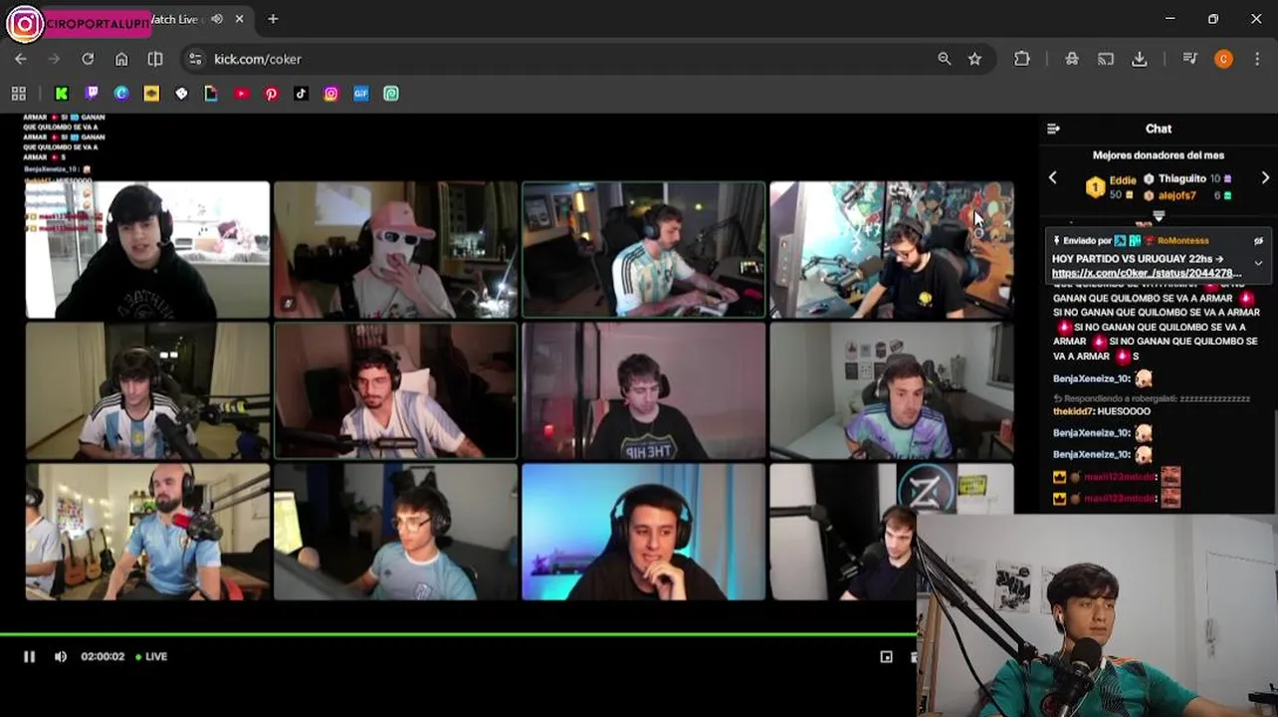1278x717 pixels.
Task: Open the Pinterest bookmark
Action: [x=271, y=94]
